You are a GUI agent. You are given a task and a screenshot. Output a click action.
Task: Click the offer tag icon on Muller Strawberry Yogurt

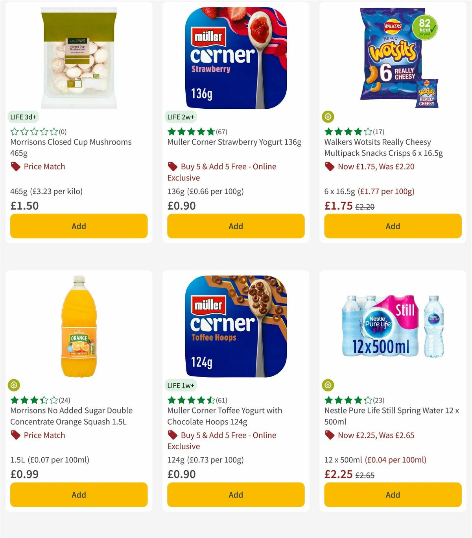pyautogui.click(x=172, y=166)
